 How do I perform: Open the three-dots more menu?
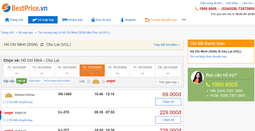click(184, 20)
